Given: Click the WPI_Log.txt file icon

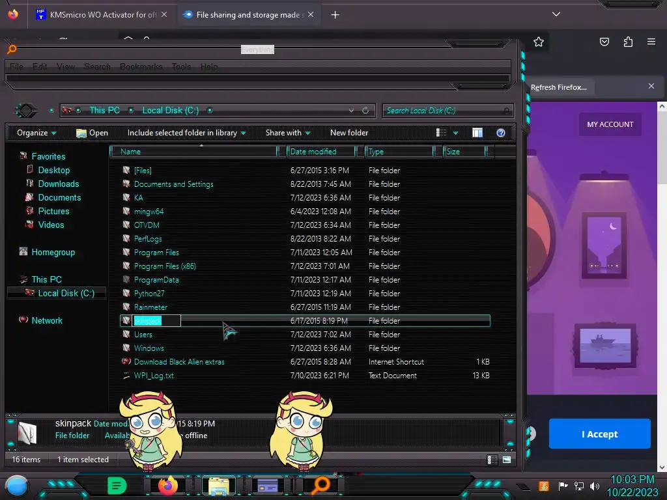Looking at the screenshot, I should [126, 376].
